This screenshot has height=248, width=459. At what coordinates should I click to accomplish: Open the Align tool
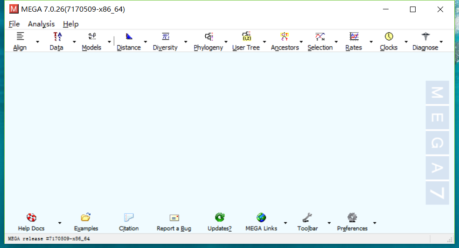click(20, 36)
